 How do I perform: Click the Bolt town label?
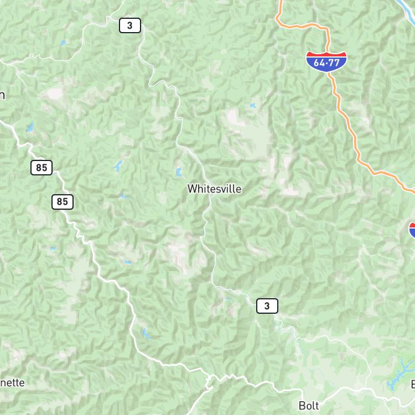click(x=309, y=406)
